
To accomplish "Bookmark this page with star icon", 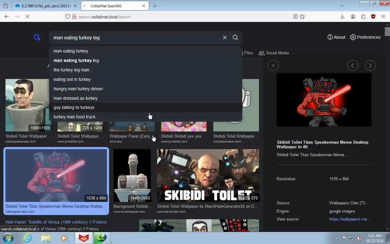I will coord(302,17).
